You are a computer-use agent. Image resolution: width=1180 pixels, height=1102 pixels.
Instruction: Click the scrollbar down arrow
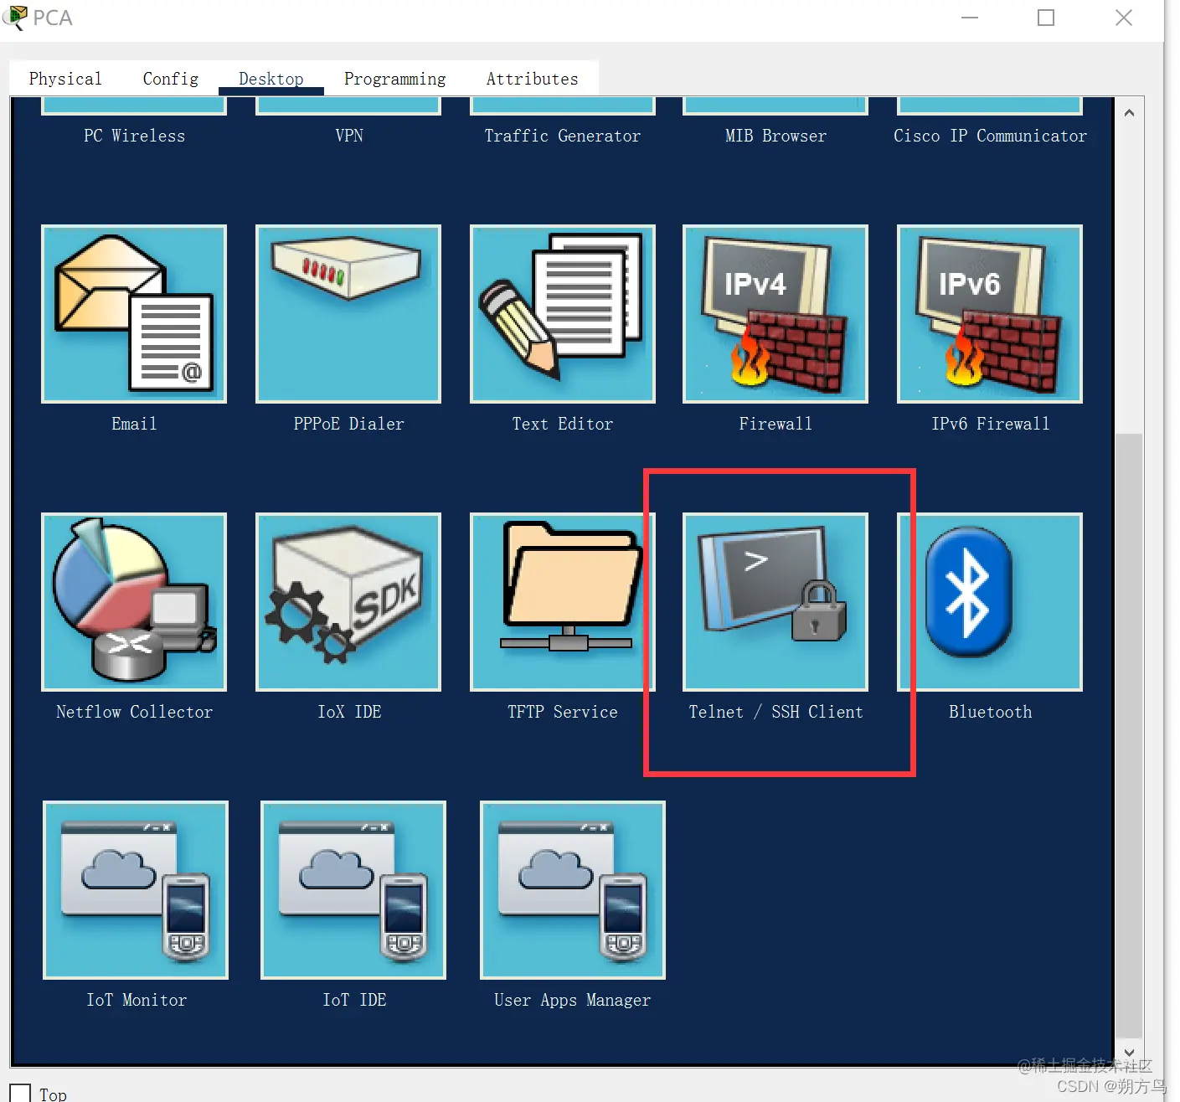click(1129, 1053)
